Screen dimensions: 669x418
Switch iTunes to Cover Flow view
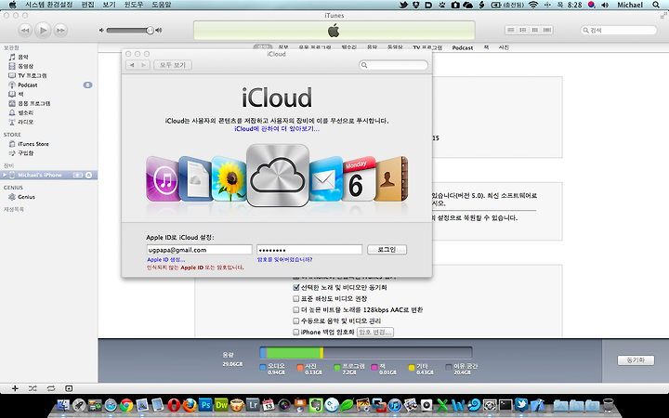pos(547,31)
